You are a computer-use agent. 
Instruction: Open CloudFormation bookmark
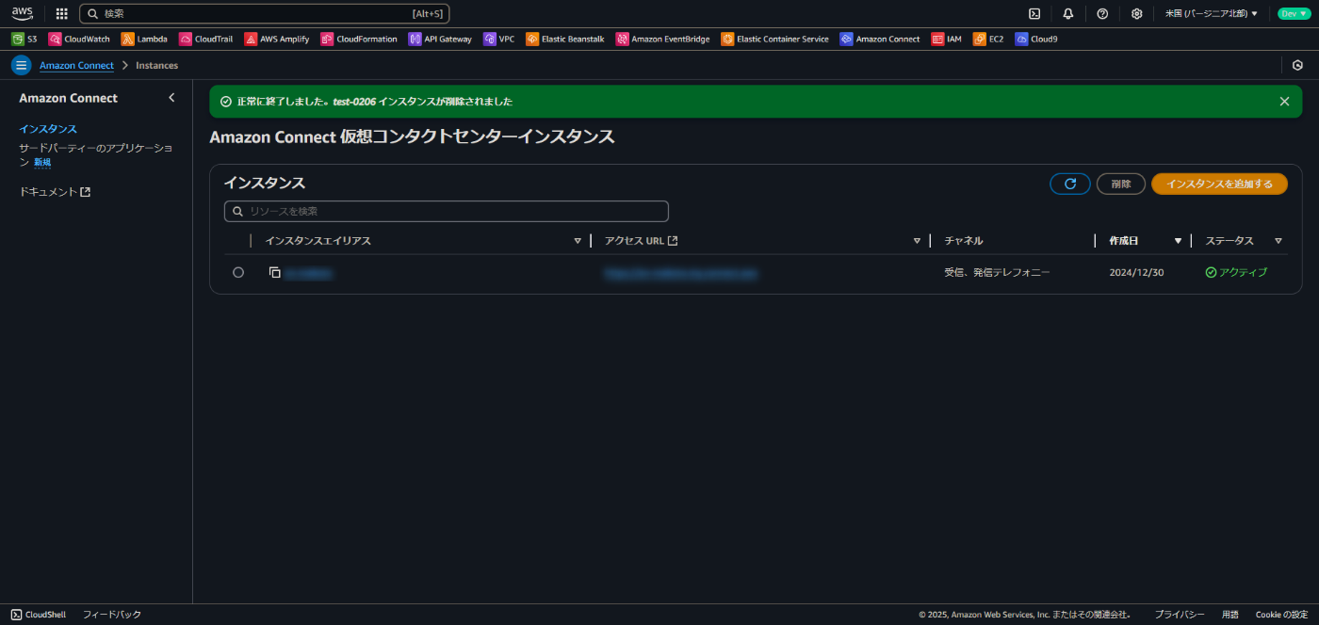click(359, 40)
